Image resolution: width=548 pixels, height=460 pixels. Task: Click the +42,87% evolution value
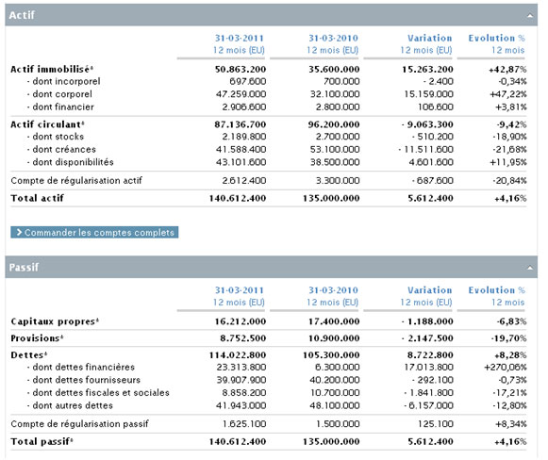pos(507,69)
